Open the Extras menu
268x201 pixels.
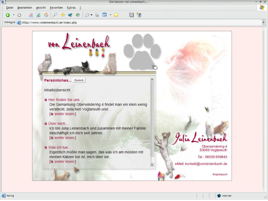71,8
